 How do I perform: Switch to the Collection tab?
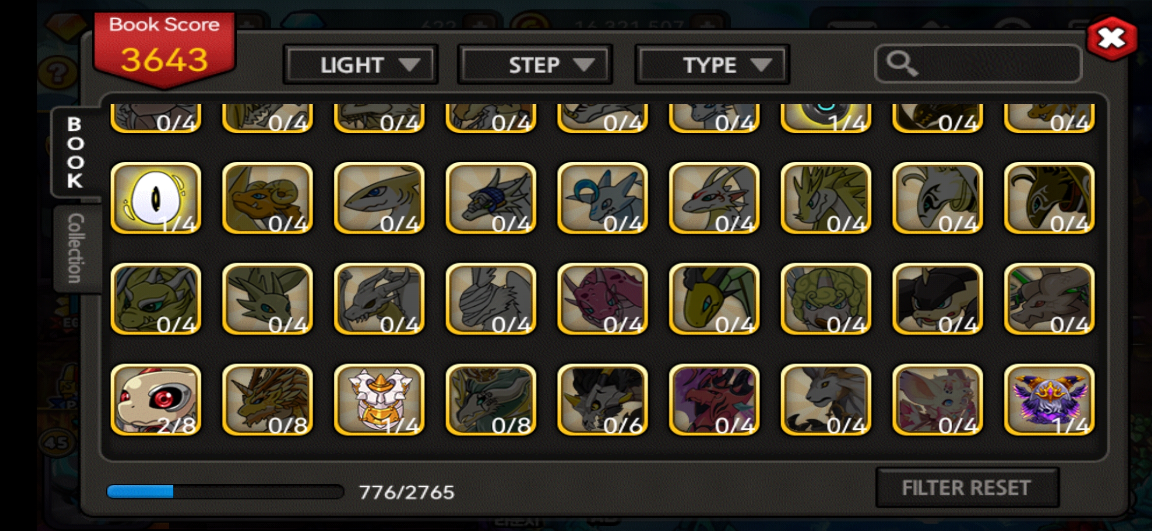point(75,249)
